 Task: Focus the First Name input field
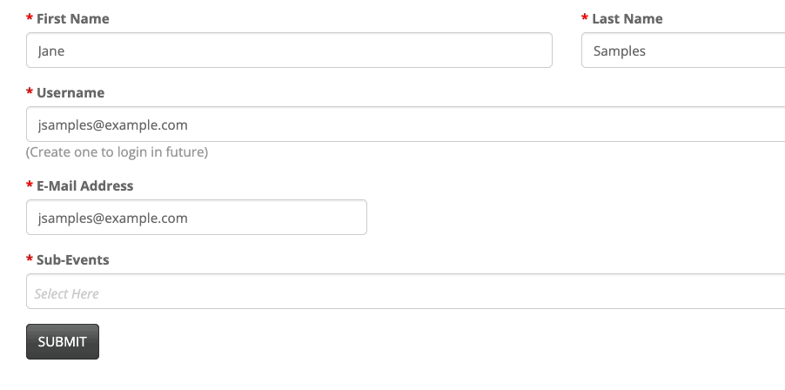[x=289, y=50]
